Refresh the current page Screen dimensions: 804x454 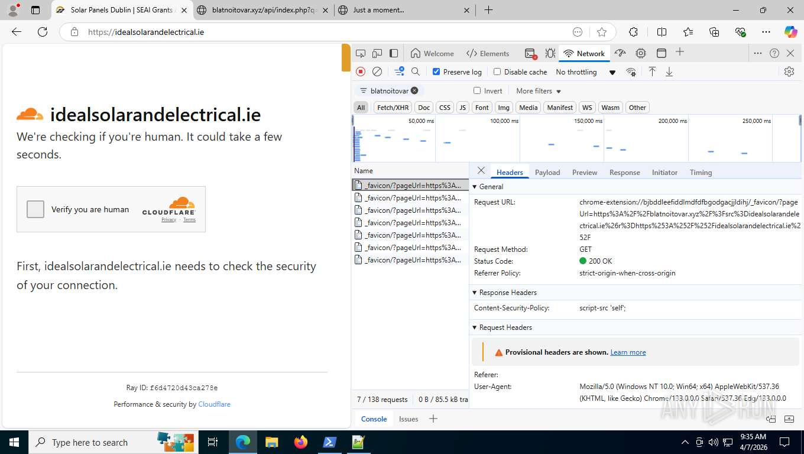click(43, 32)
